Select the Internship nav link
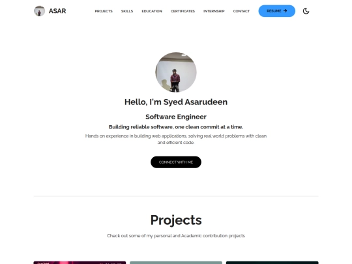352x264 pixels. [x=214, y=11]
